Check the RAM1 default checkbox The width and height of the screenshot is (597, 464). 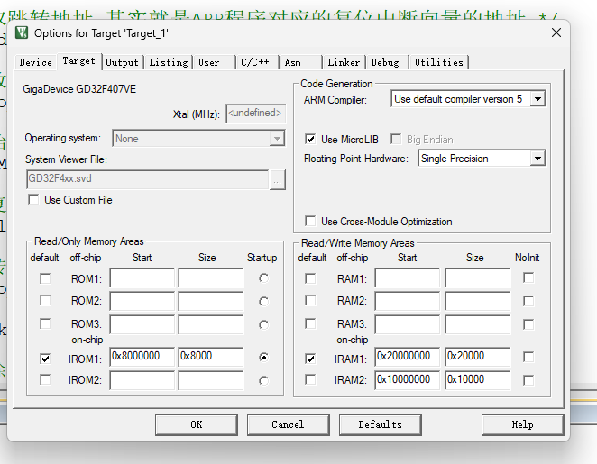tap(310, 278)
